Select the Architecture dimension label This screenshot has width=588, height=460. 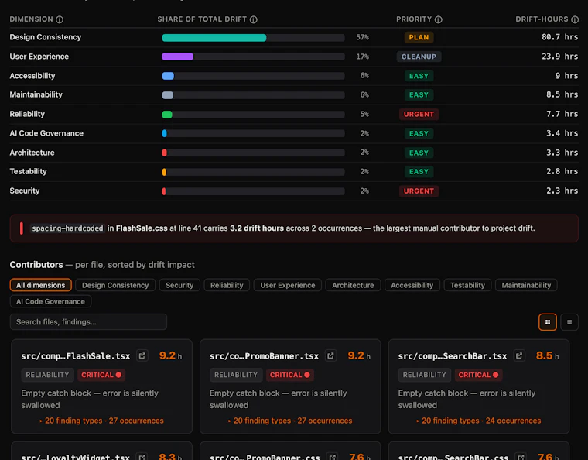(x=32, y=153)
